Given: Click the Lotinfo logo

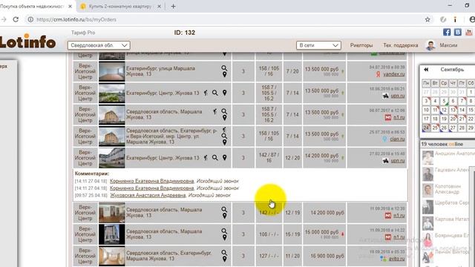Looking at the screenshot, I should coord(28,42).
